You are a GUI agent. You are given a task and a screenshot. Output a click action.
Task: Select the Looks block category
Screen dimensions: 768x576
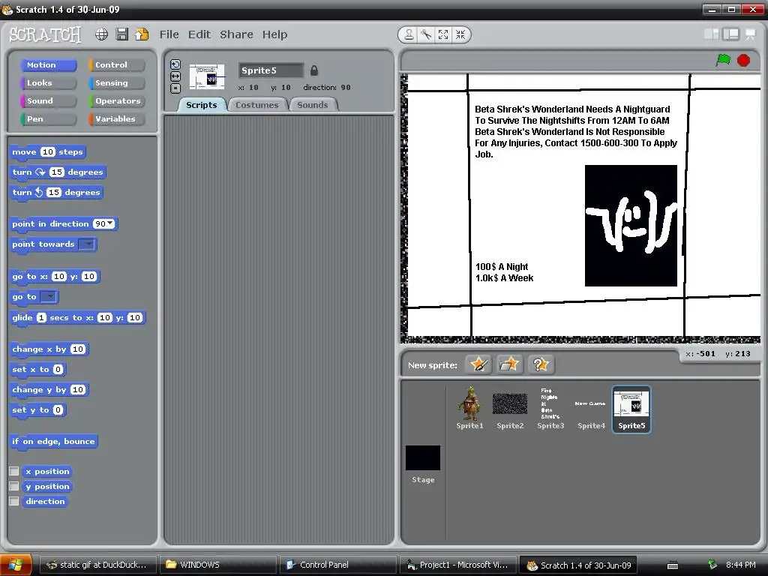coord(49,82)
